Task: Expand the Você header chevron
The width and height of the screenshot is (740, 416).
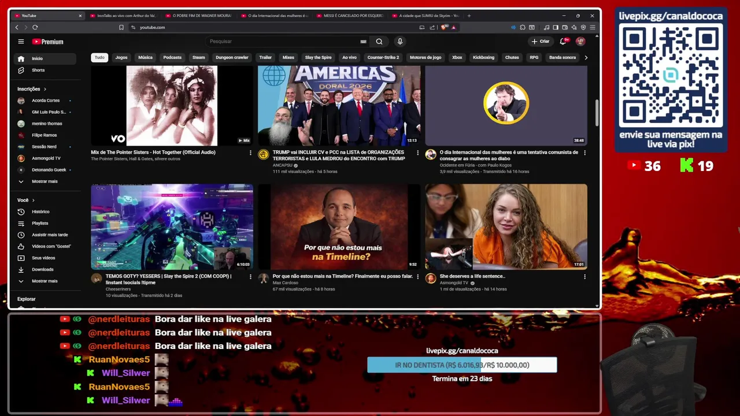Action: click(x=33, y=200)
